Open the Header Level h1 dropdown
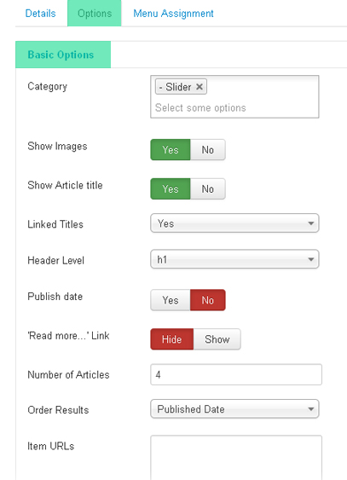Screen dimensions: 347x480 tap(234, 259)
